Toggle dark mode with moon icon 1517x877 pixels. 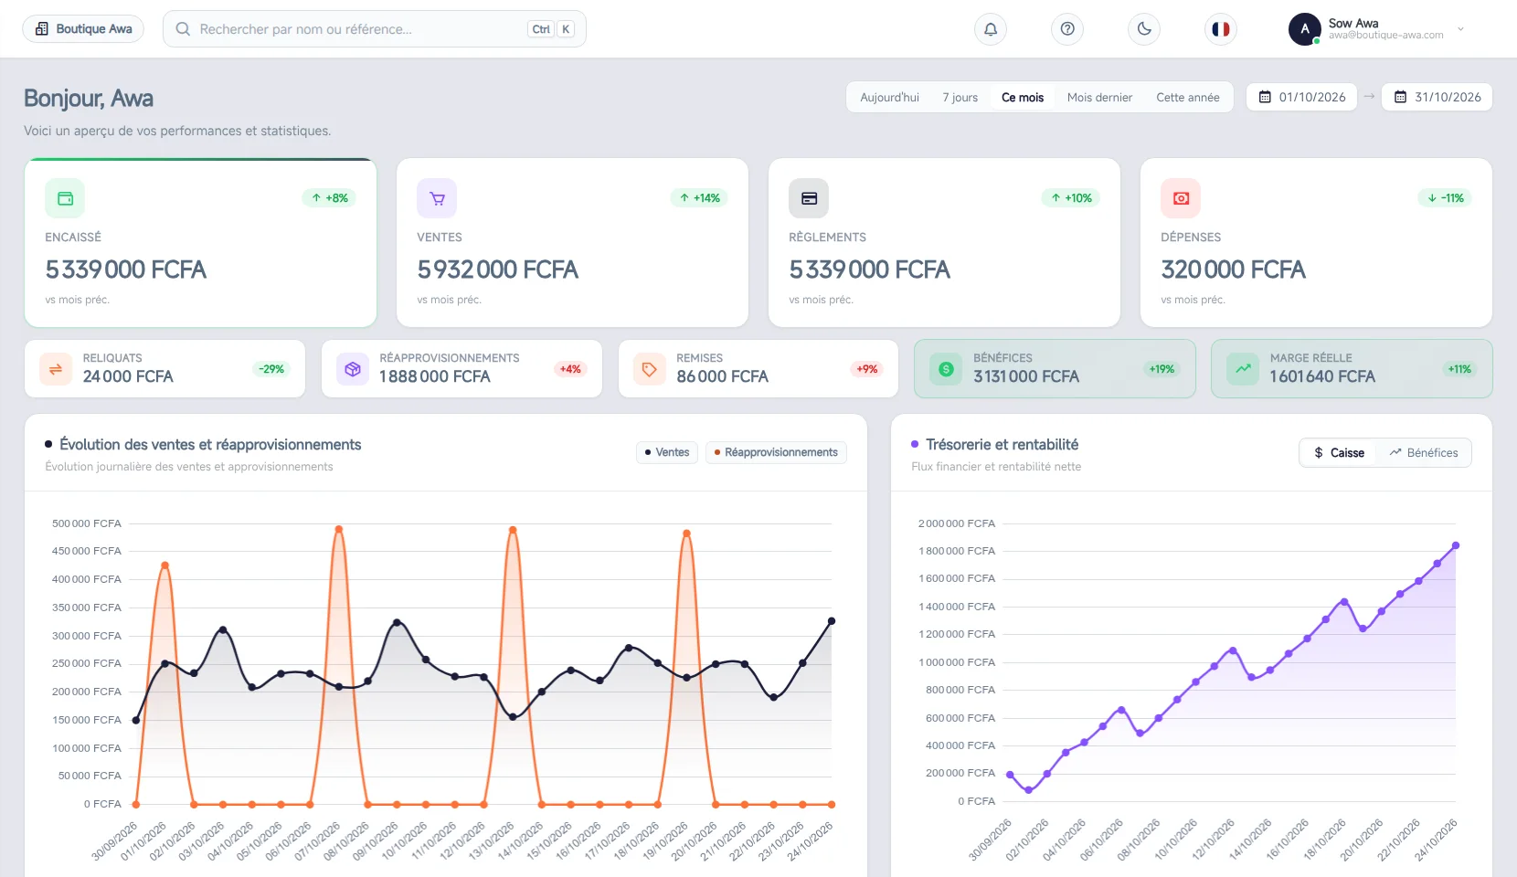[1144, 29]
